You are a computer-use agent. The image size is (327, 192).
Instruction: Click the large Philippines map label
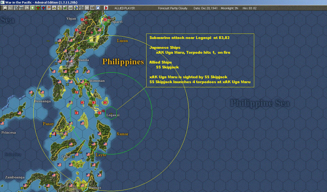coord(123,62)
